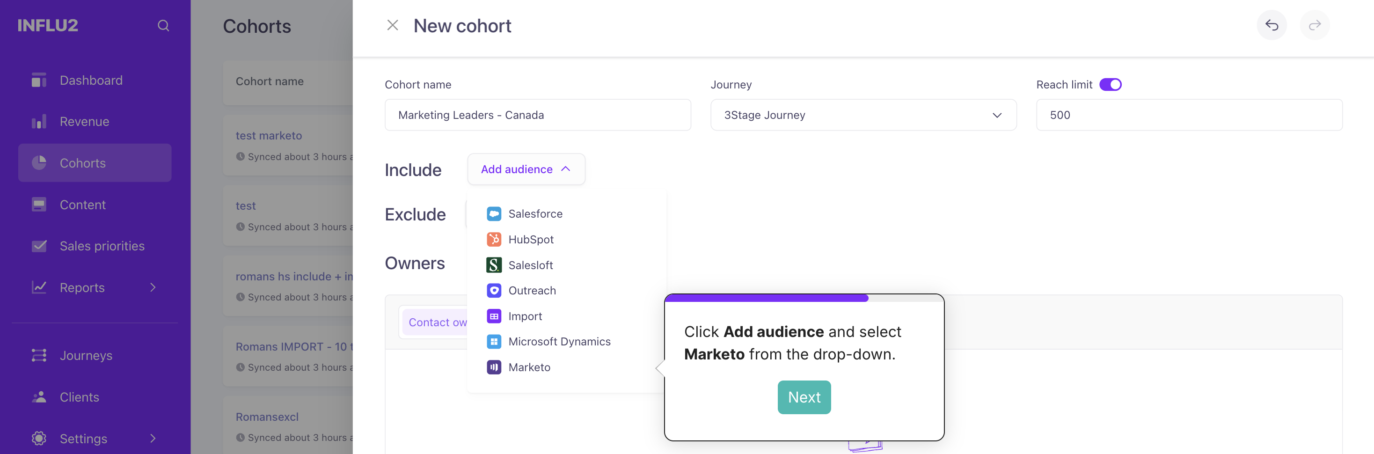Open the test marketo cohort

coord(269,136)
